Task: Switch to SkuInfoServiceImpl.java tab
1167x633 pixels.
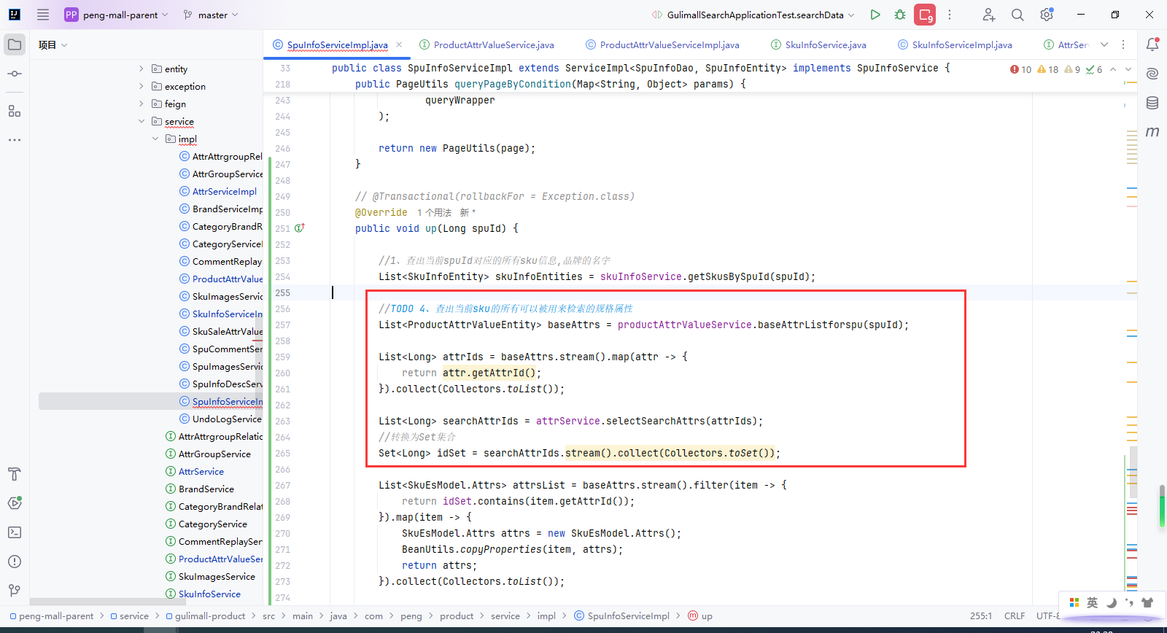Action: pos(955,44)
